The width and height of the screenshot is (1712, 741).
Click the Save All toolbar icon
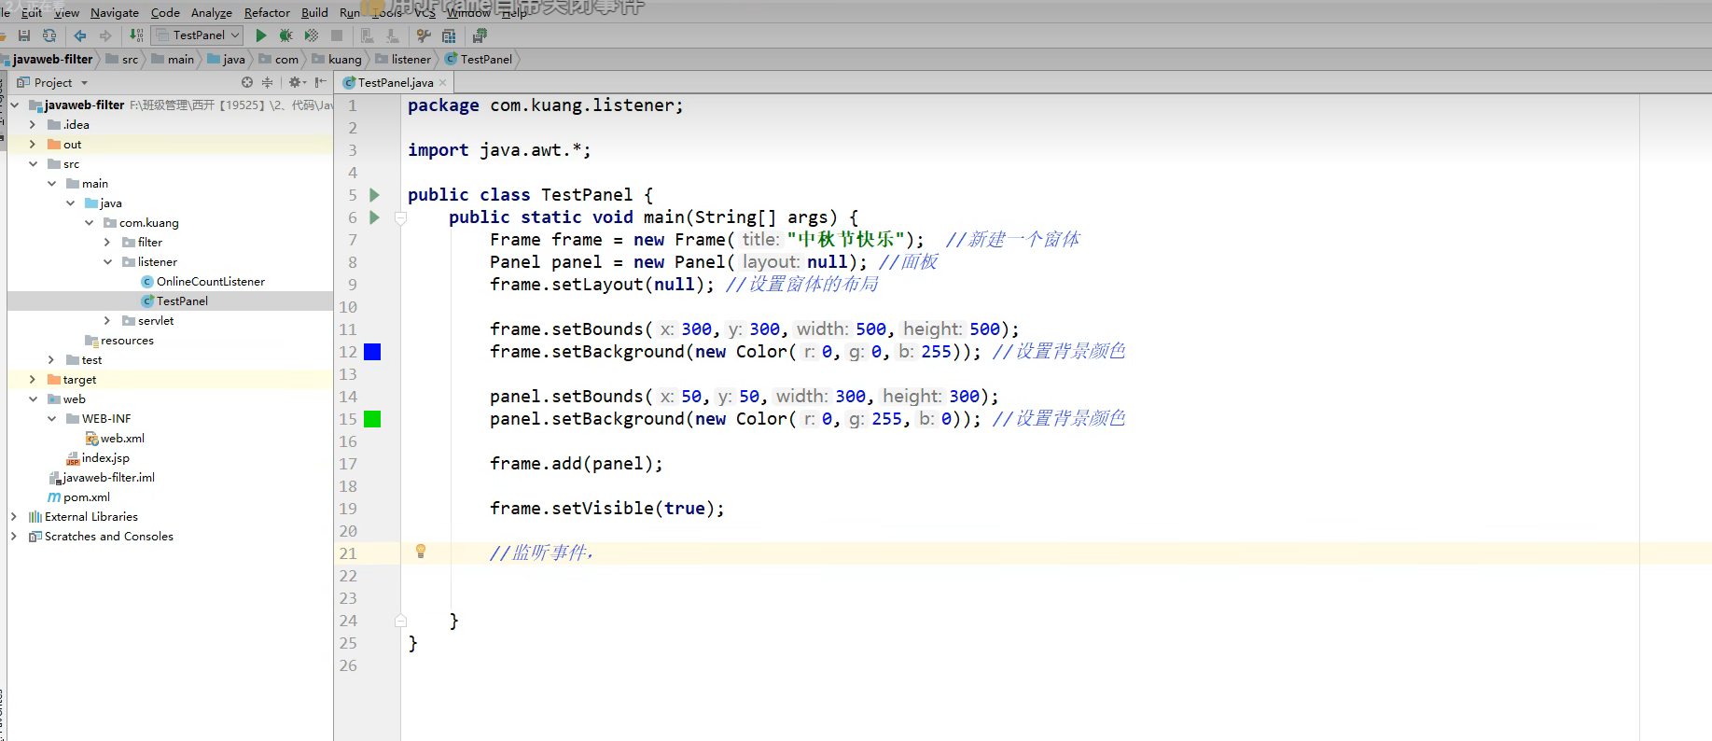[24, 35]
